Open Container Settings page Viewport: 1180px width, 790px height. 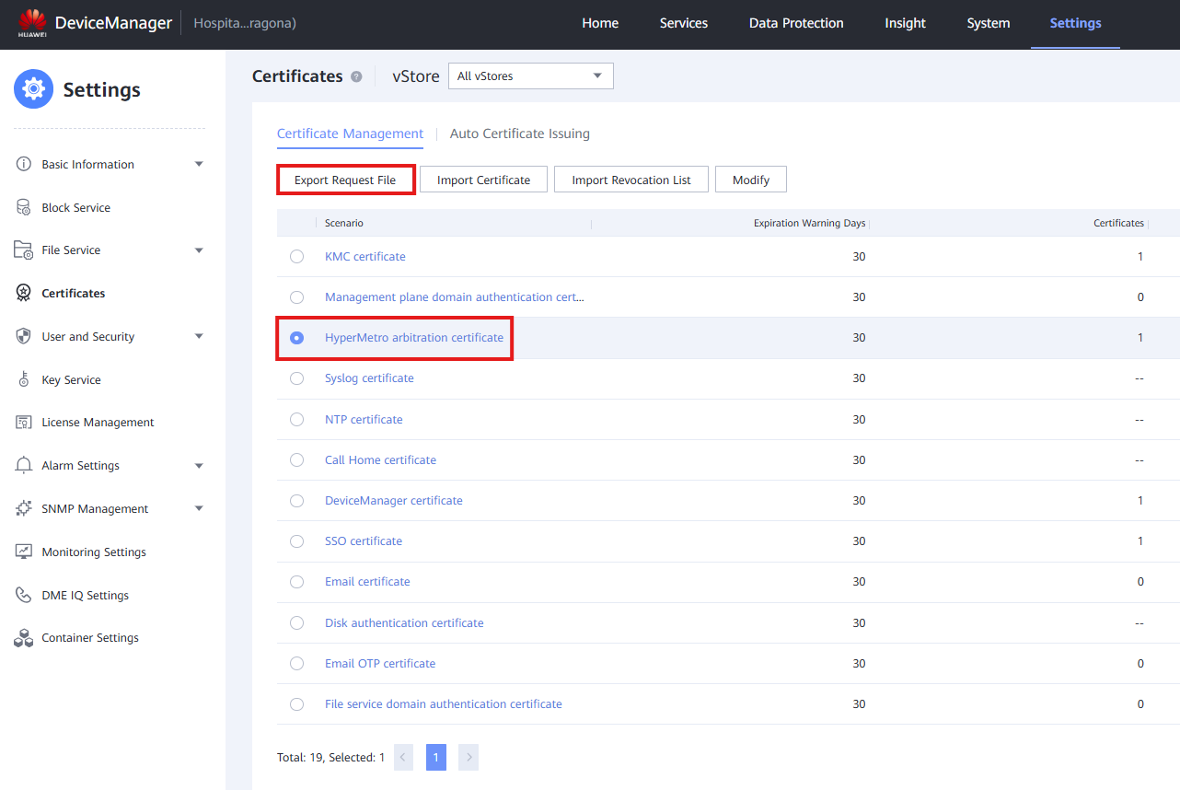pos(89,637)
